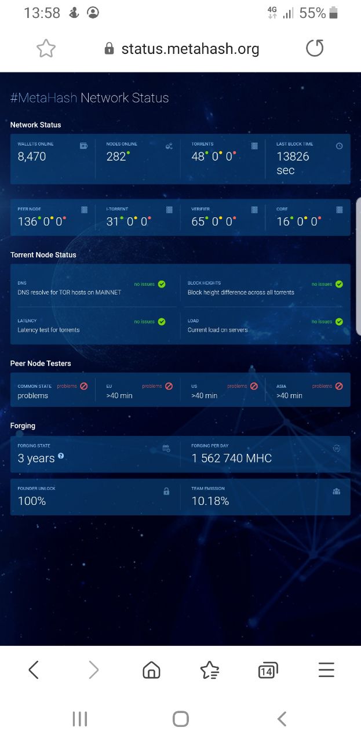This screenshot has width=361, height=742.
Task: Tap the bookmark star icon in the address bar
Action: (x=46, y=49)
